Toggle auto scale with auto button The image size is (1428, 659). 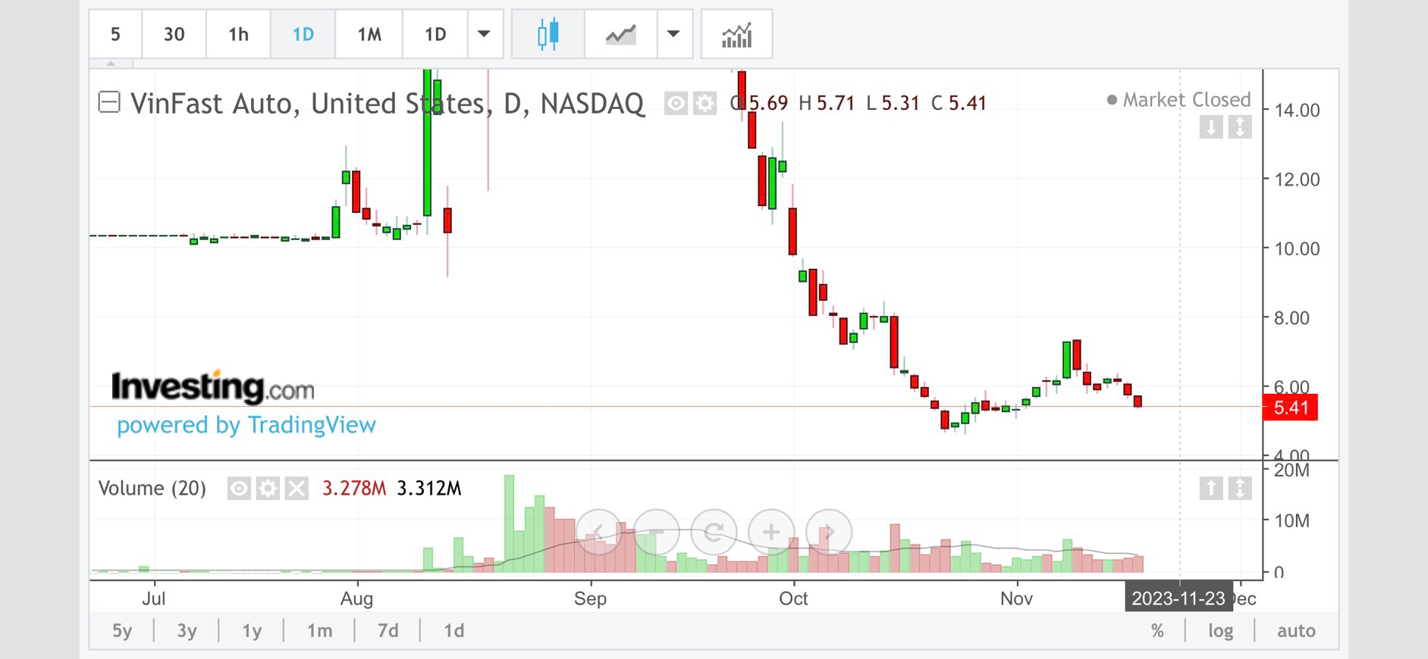pos(1296,631)
